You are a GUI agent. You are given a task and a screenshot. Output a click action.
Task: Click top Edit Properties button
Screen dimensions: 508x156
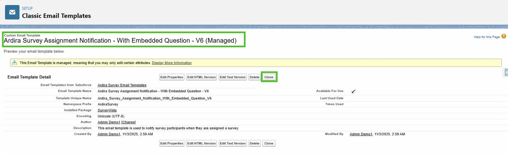(172, 77)
